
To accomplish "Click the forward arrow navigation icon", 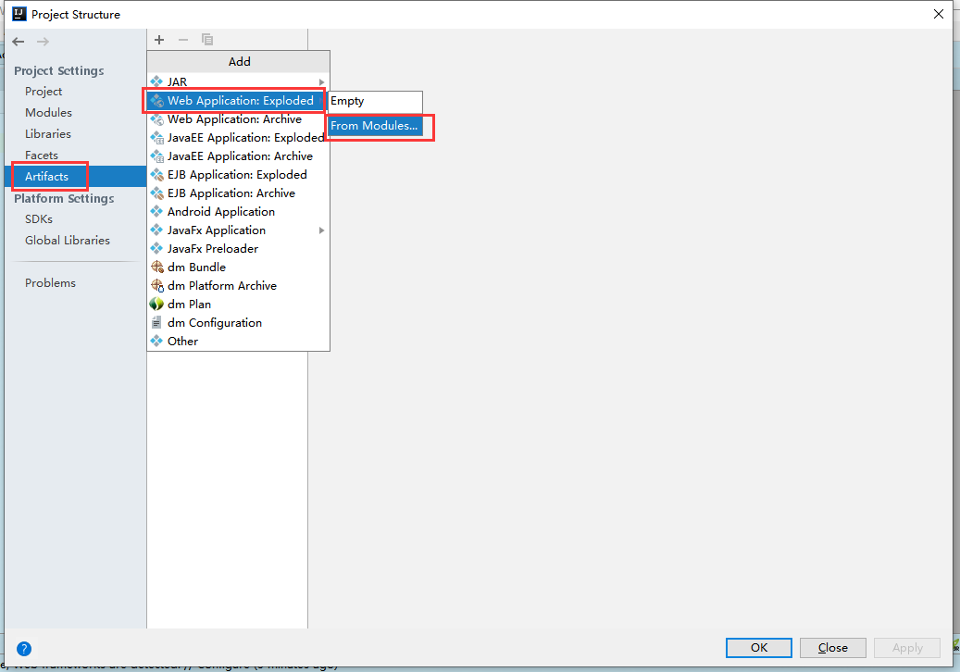I will (x=43, y=42).
